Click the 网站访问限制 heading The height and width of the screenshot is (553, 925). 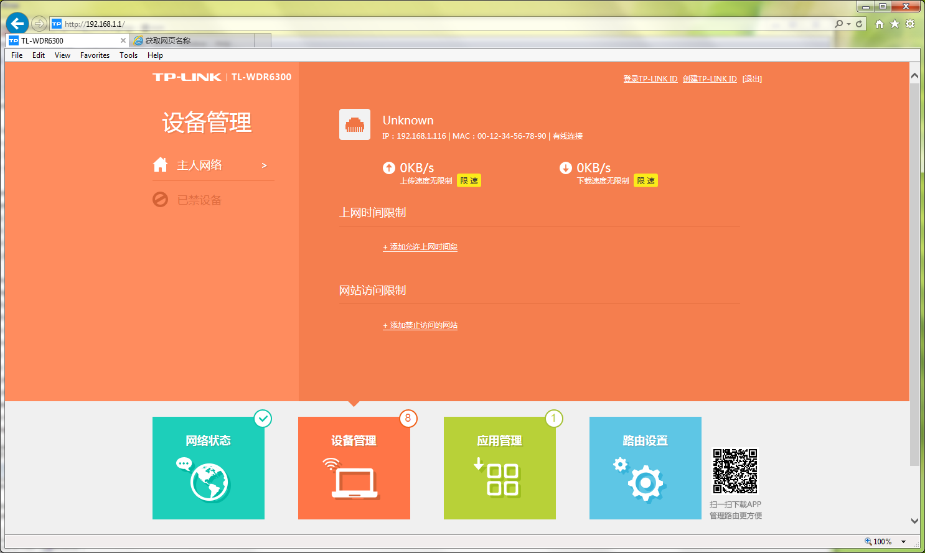coord(372,290)
